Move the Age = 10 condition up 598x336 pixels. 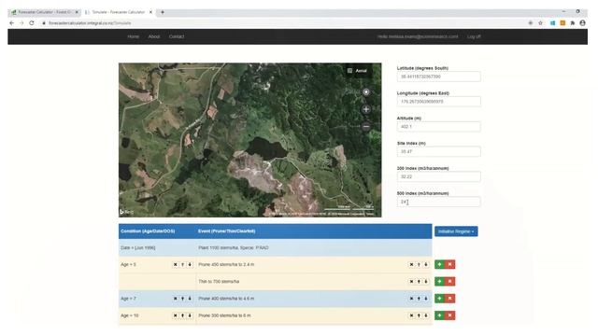click(182, 315)
